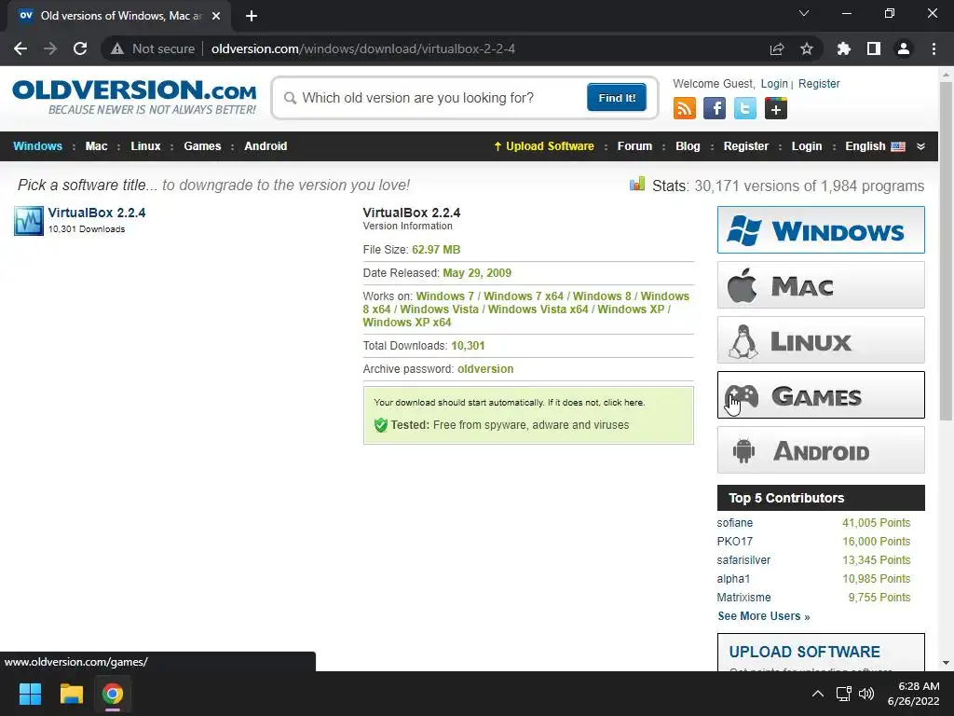Open the Android nav menu item
954x716 pixels.
266,146
